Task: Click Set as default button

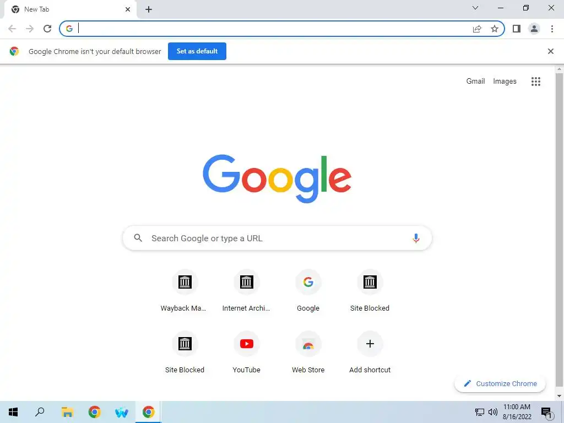Action: [197, 51]
